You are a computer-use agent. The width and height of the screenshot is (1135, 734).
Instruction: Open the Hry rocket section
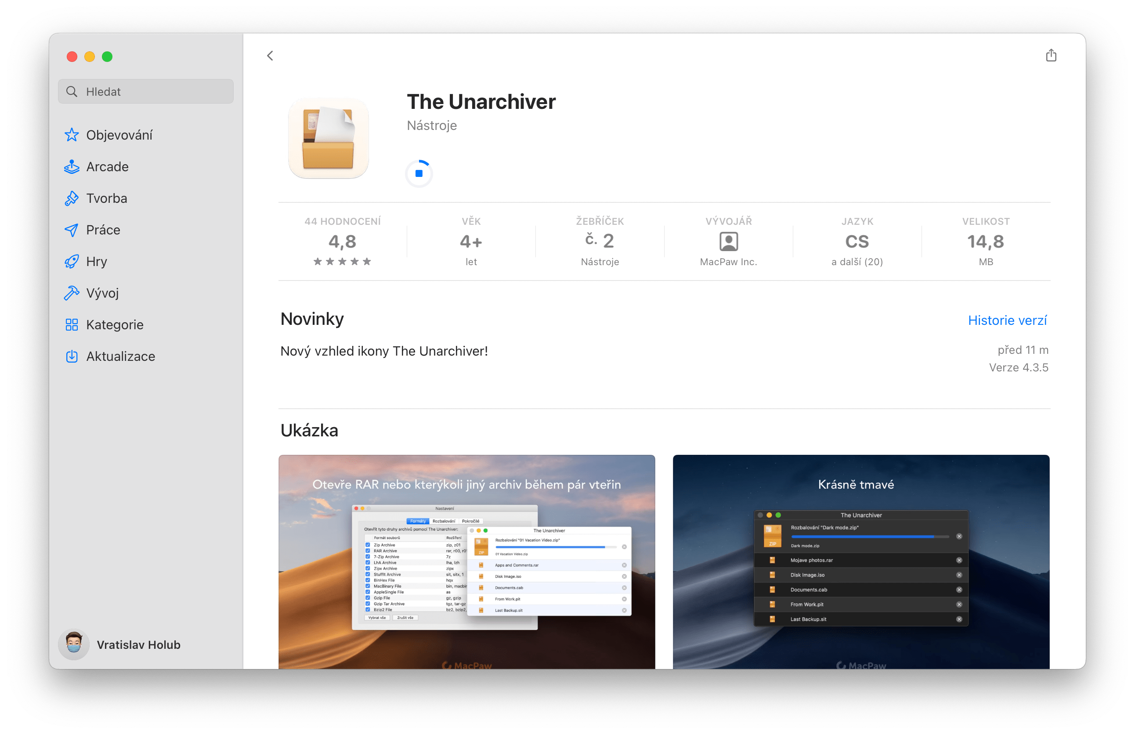96,262
